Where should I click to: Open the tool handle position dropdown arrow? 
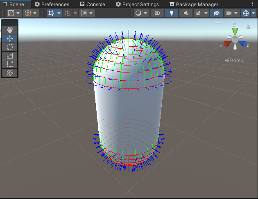tap(18, 13)
